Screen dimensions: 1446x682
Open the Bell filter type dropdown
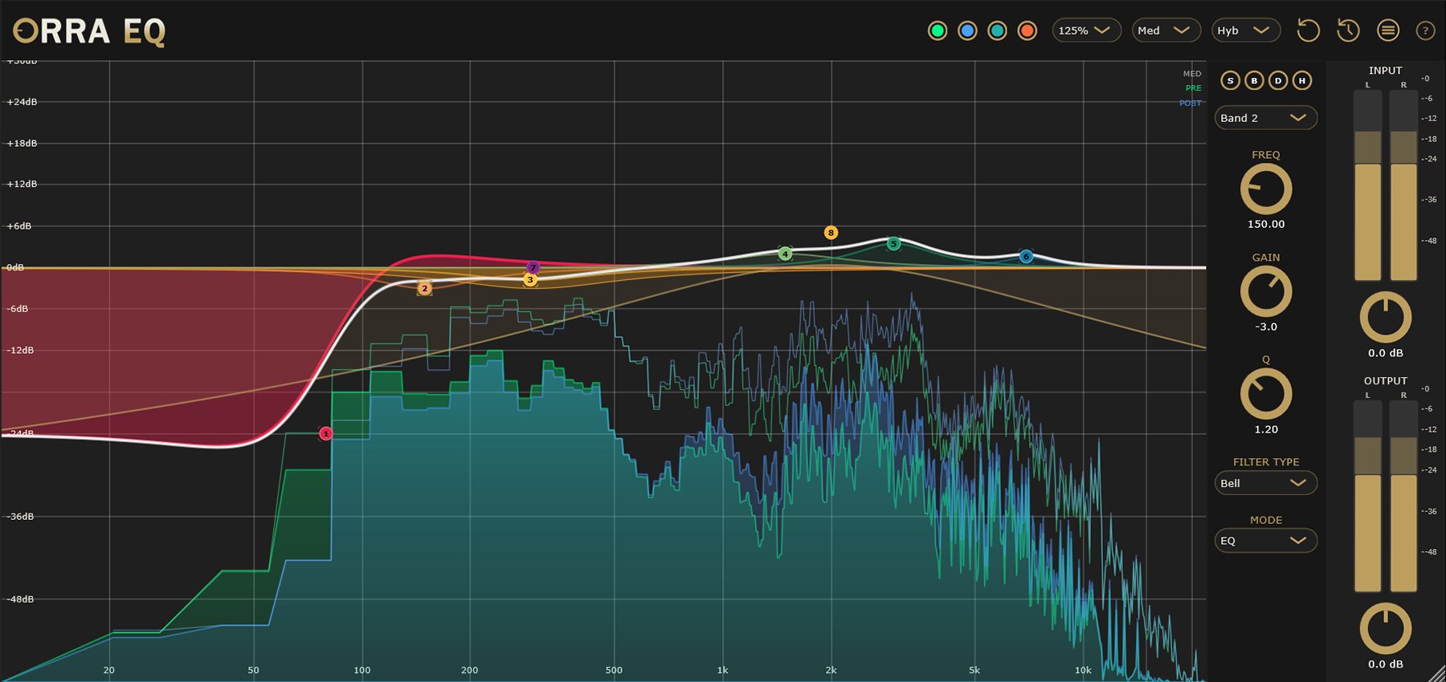tap(1265, 483)
